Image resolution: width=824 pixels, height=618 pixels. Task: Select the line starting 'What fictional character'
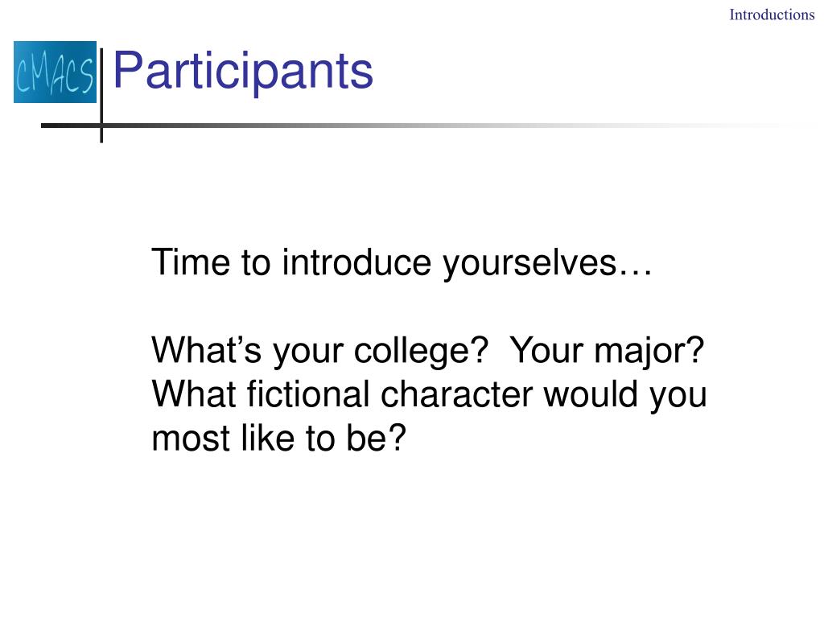pos(430,395)
